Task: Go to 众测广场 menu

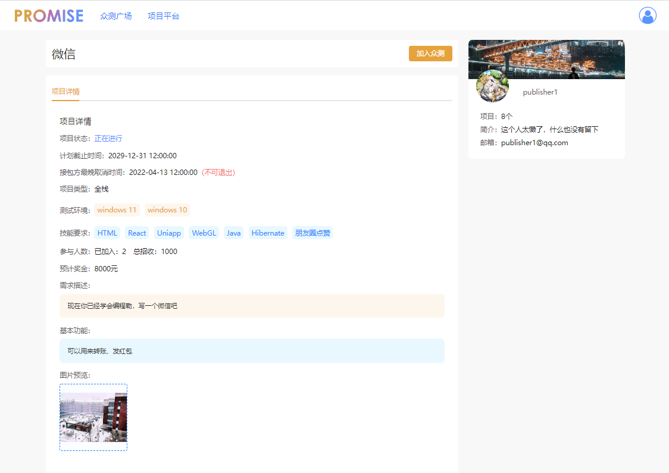Action: [115, 16]
